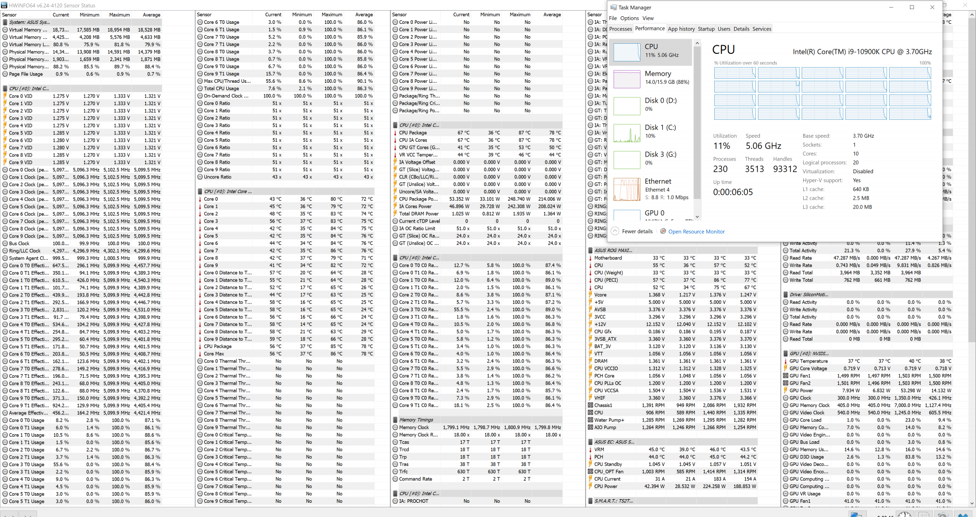Click the fan icon next to AIO Pump

coord(590,427)
